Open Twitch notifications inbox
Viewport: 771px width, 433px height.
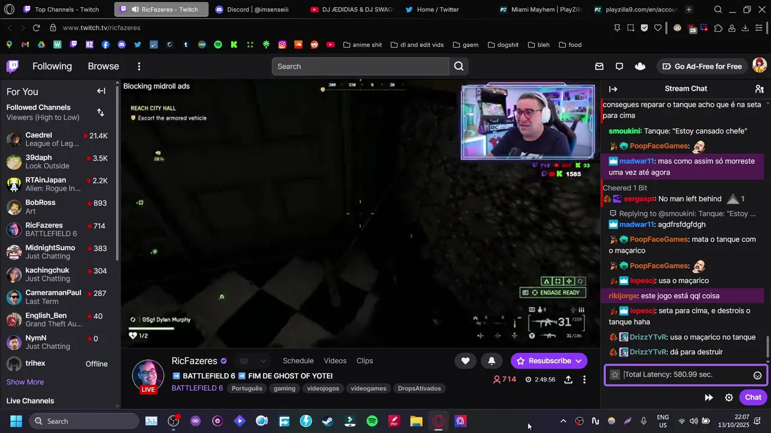click(x=599, y=66)
